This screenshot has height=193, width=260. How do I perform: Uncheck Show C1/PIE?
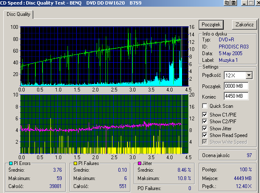click(x=205, y=114)
